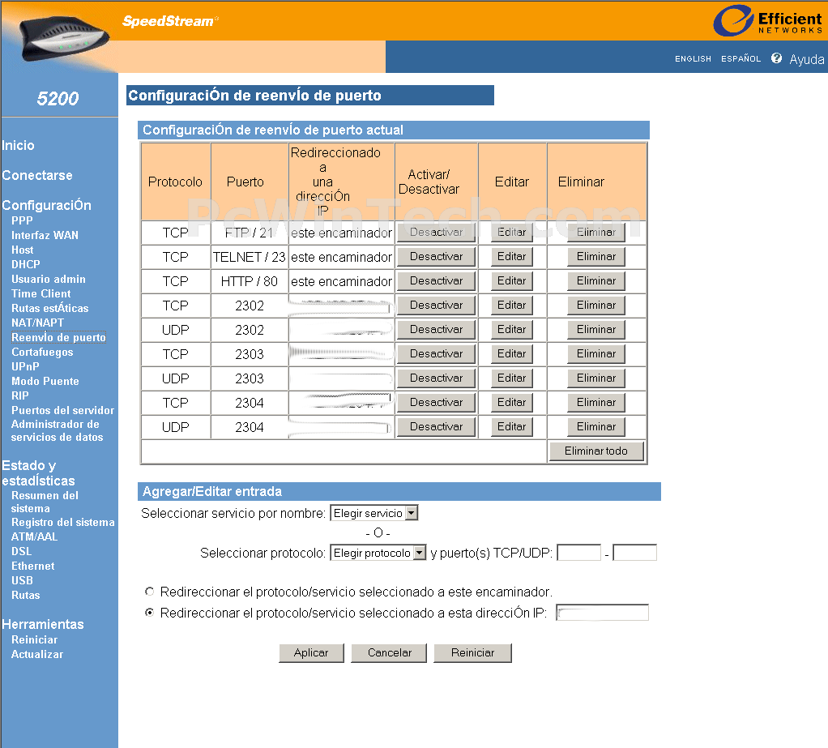Open DHCP settings
Image resolution: width=828 pixels, height=748 pixels.
click(26, 264)
